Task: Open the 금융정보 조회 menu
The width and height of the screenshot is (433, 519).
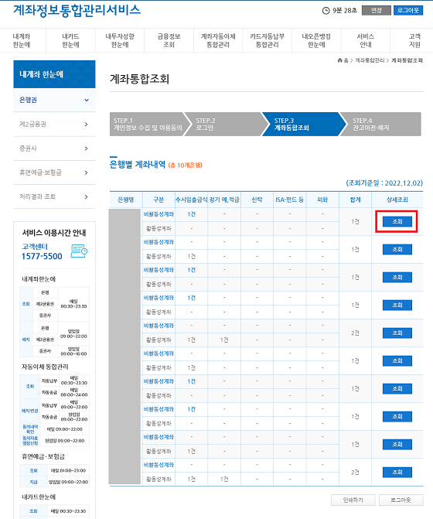Action: 169,40
